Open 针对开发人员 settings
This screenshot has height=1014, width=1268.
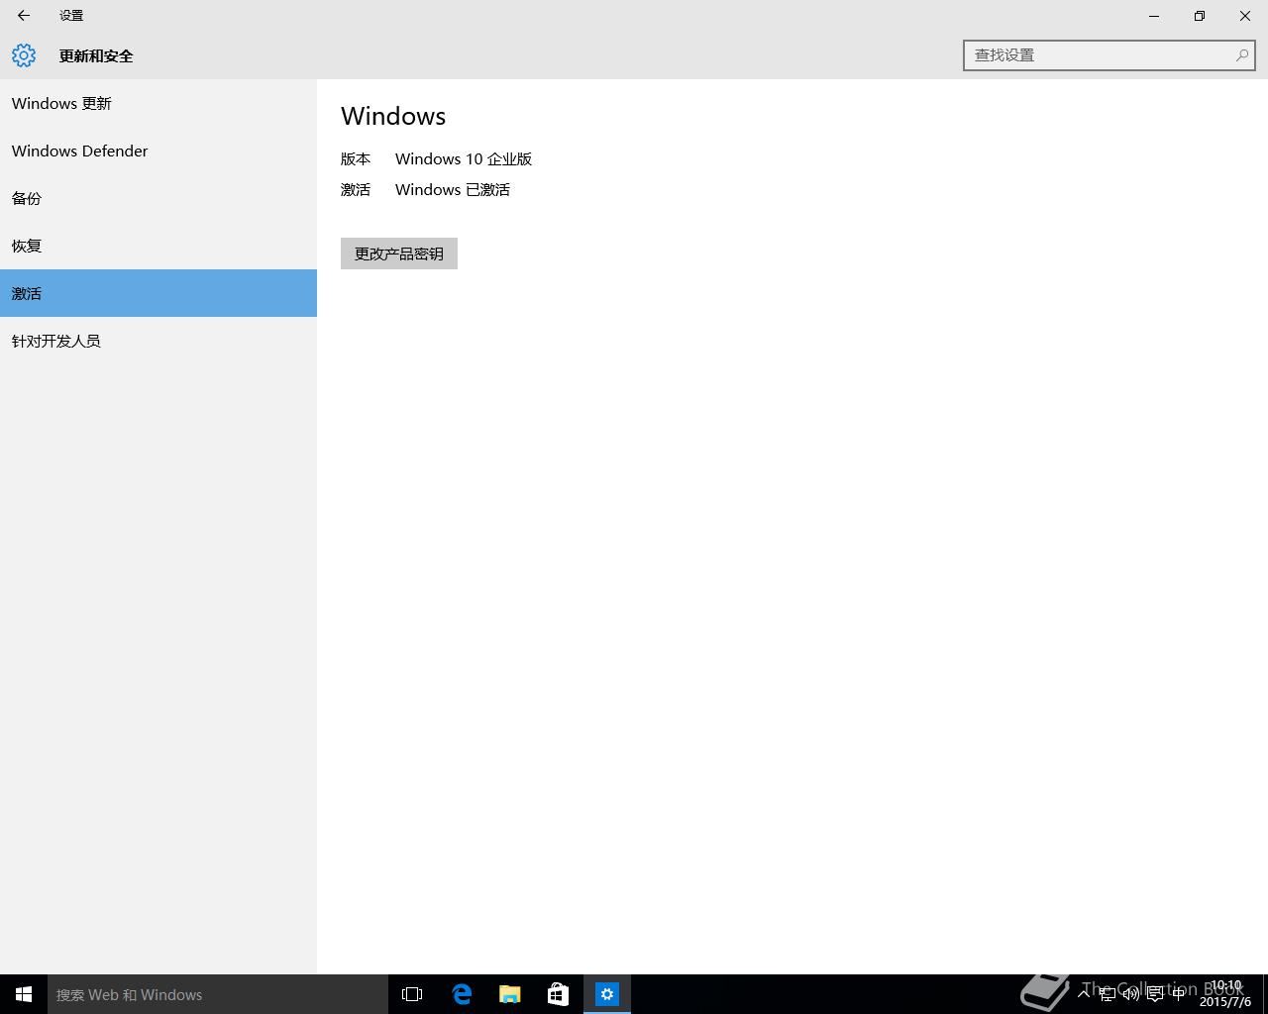tap(158, 341)
